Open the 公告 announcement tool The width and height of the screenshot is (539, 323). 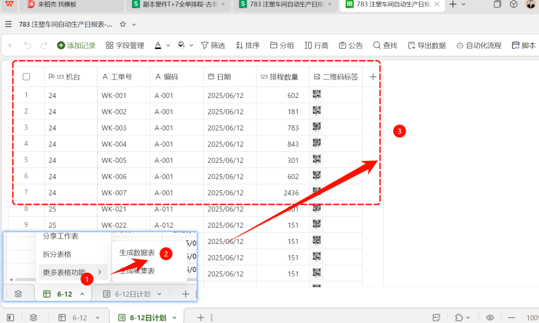tap(351, 45)
